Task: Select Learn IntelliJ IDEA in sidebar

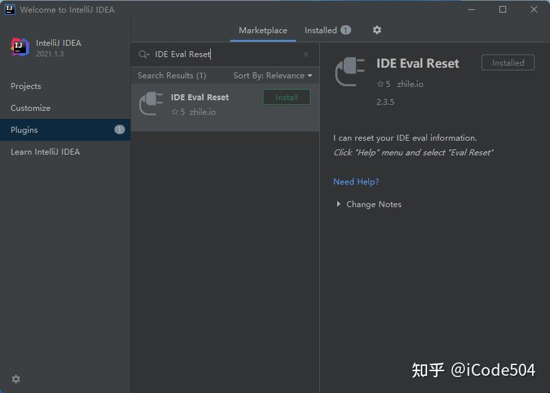Action: 45,151
